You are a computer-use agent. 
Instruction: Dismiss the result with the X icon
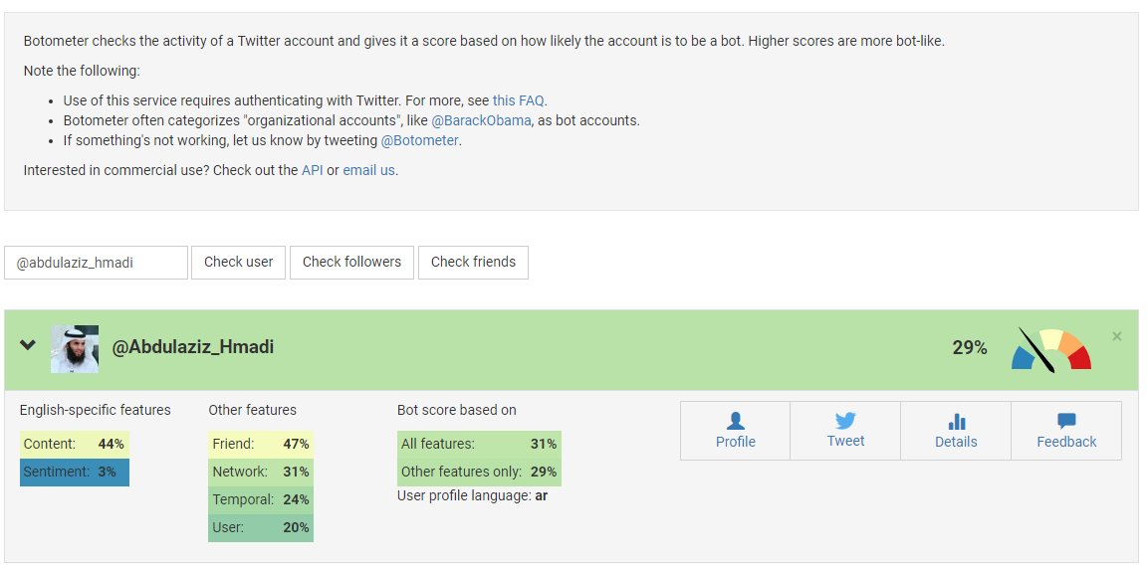1116,336
